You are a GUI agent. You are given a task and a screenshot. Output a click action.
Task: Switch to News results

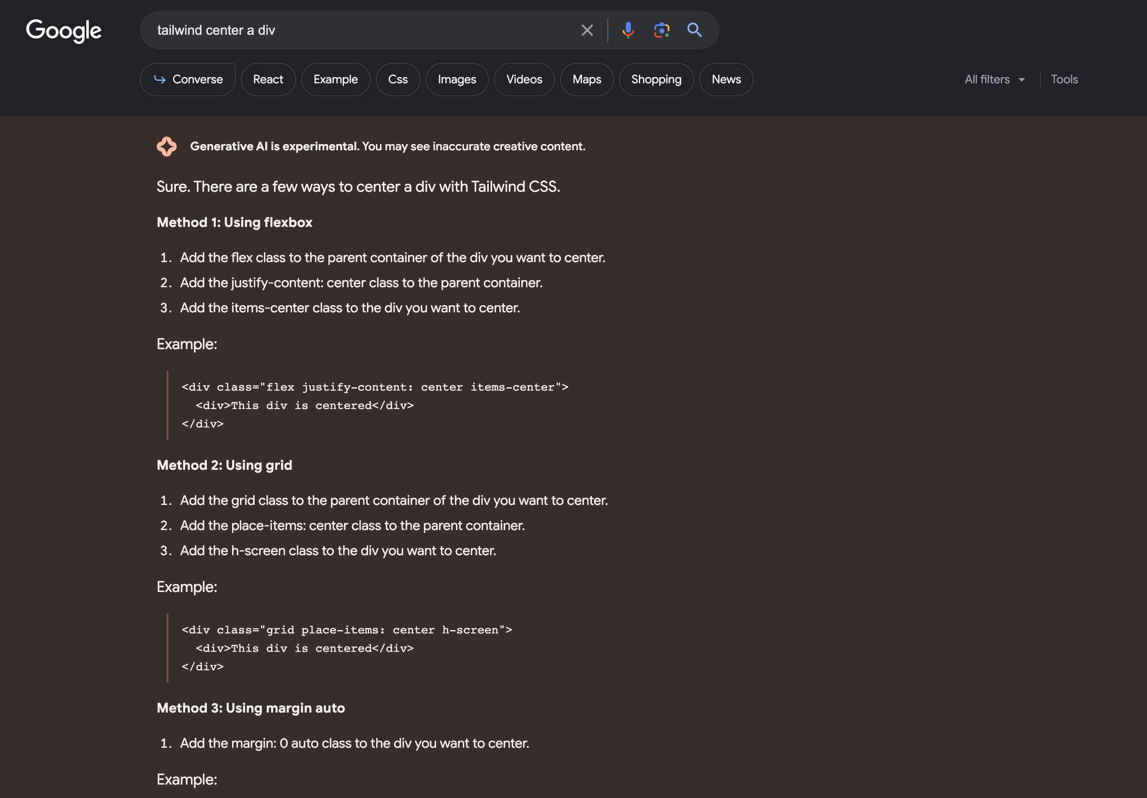click(726, 80)
